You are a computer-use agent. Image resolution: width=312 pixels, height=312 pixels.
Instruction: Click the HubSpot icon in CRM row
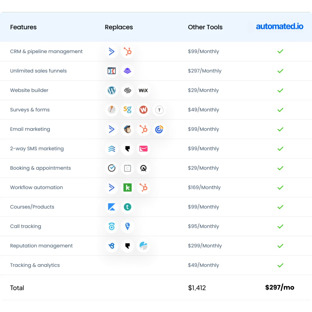[127, 51]
